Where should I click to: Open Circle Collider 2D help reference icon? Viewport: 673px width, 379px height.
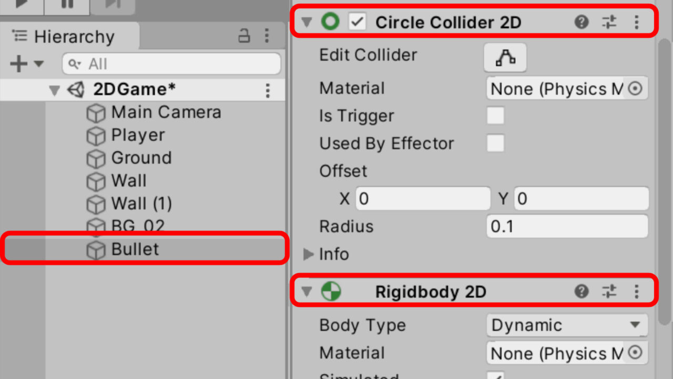click(582, 22)
